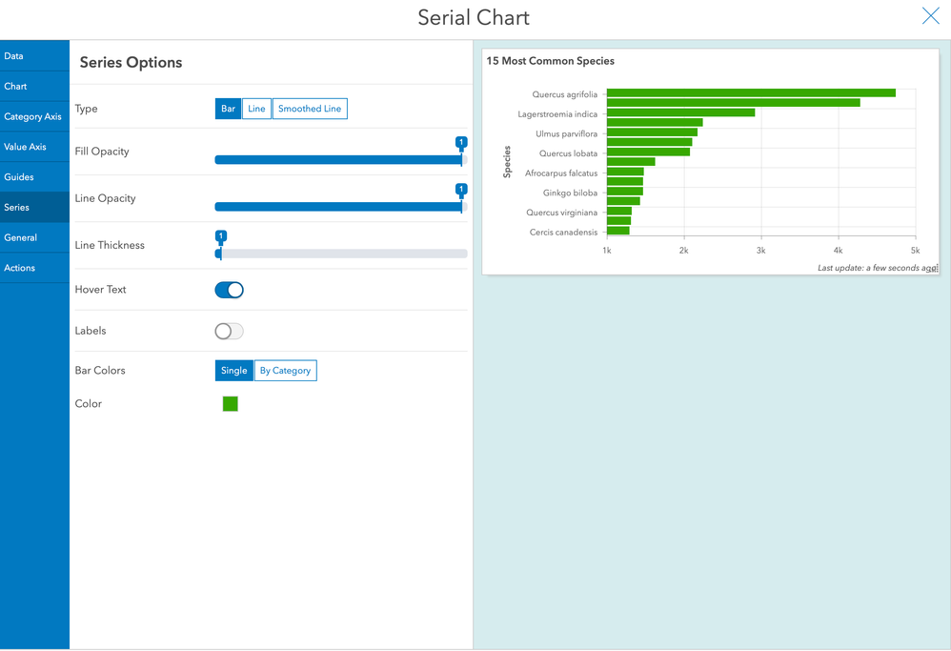
Task: Click the Quercus agrifolia bar in chart
Action: click(751, 93)
